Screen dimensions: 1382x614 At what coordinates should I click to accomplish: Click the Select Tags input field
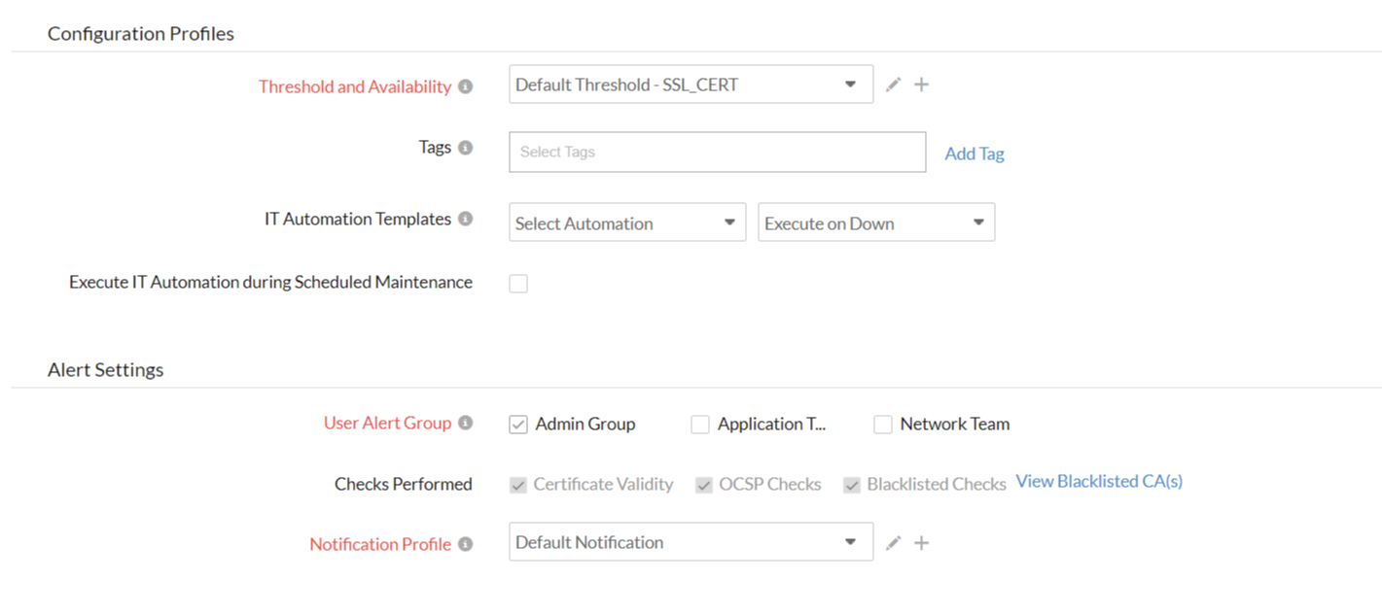tap(717, 153)
